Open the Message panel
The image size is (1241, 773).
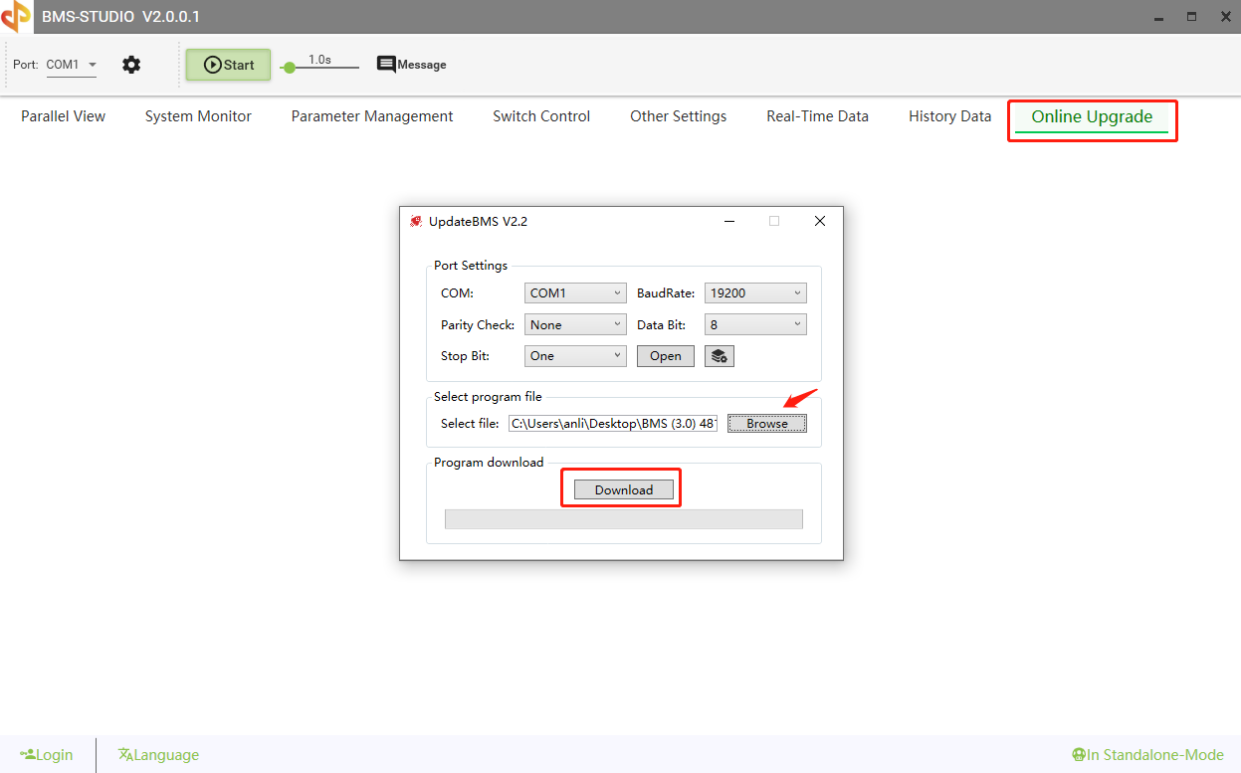[410, 64]
